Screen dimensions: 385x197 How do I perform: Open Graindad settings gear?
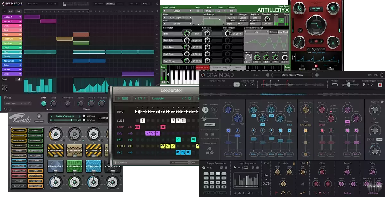[381, 75]
